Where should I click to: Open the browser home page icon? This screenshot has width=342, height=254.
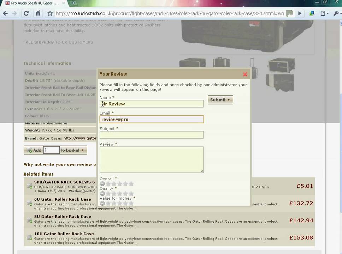(x=38, y=13)
